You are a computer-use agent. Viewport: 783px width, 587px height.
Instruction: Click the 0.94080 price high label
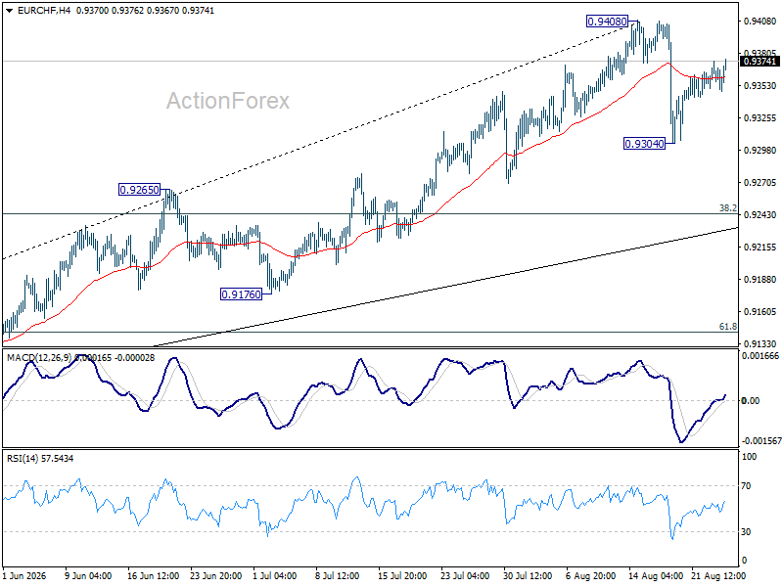coord(607,21)
